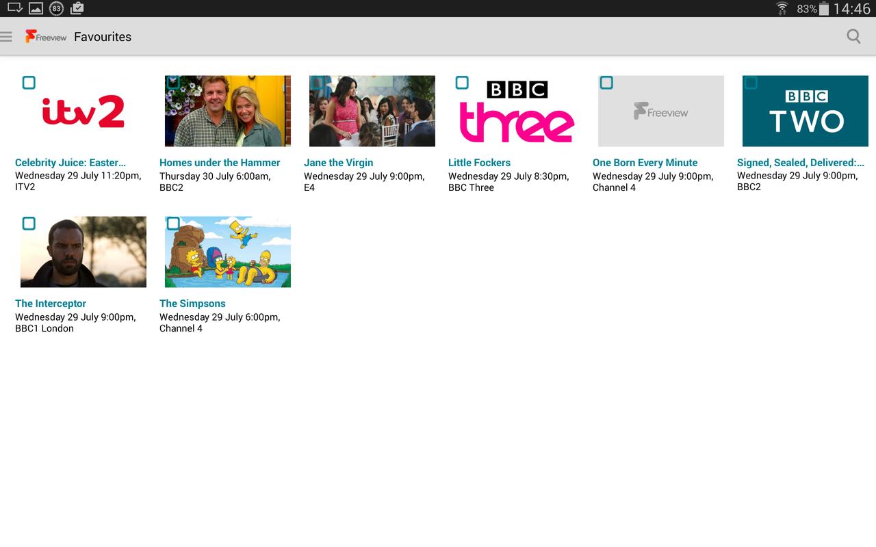Viewport: 876px width, 547px height.
Task: Select 'Wednesday 29 July 9:00pm, BBC1 London' text
Action: click(75, 323)
